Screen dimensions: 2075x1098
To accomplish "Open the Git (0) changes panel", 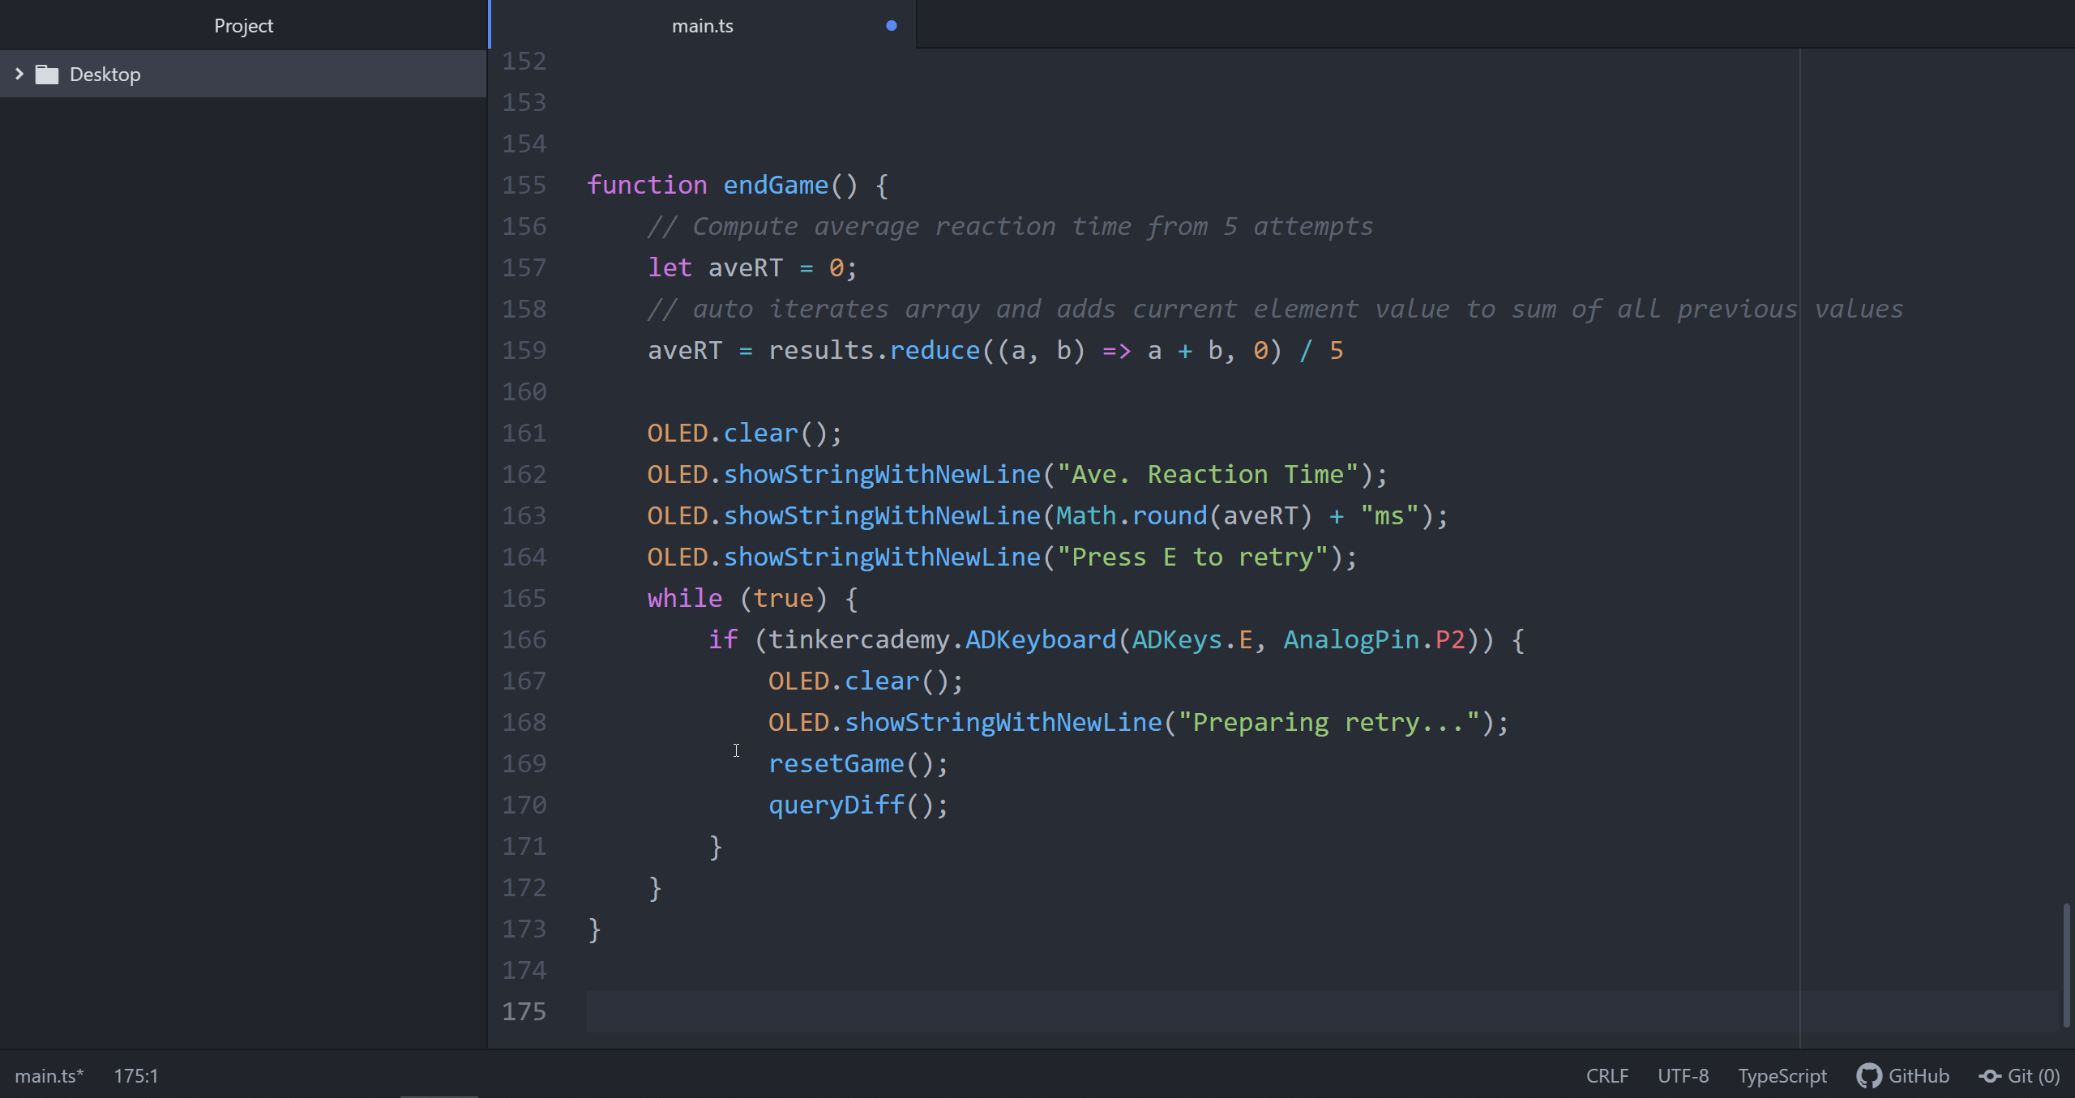I will (x=2033, y=1076).
